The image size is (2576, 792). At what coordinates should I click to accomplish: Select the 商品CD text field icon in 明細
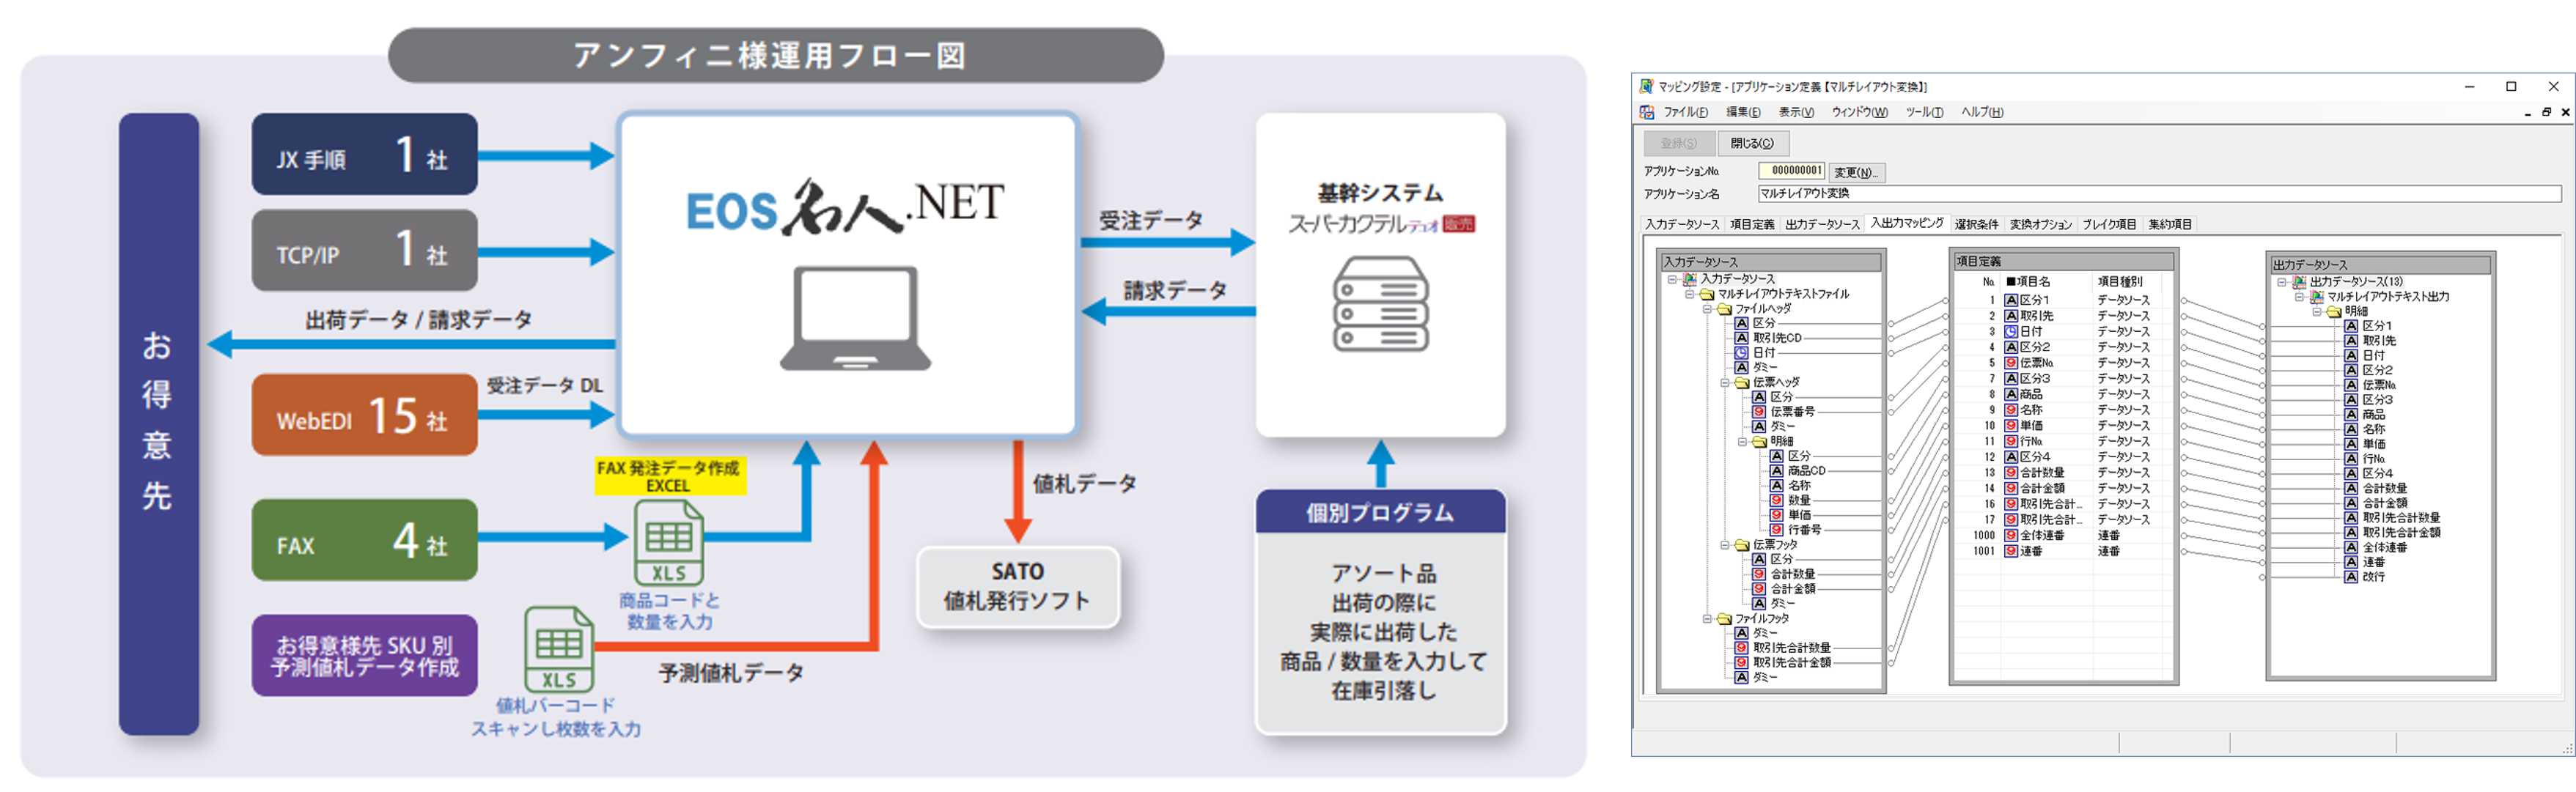point(1776,471)
